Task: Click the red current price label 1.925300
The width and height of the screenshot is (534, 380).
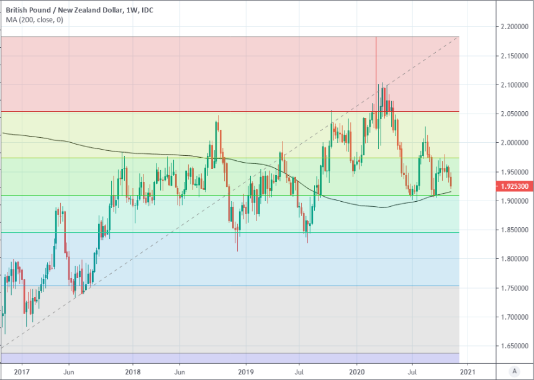Action: (x=514, y=186)
